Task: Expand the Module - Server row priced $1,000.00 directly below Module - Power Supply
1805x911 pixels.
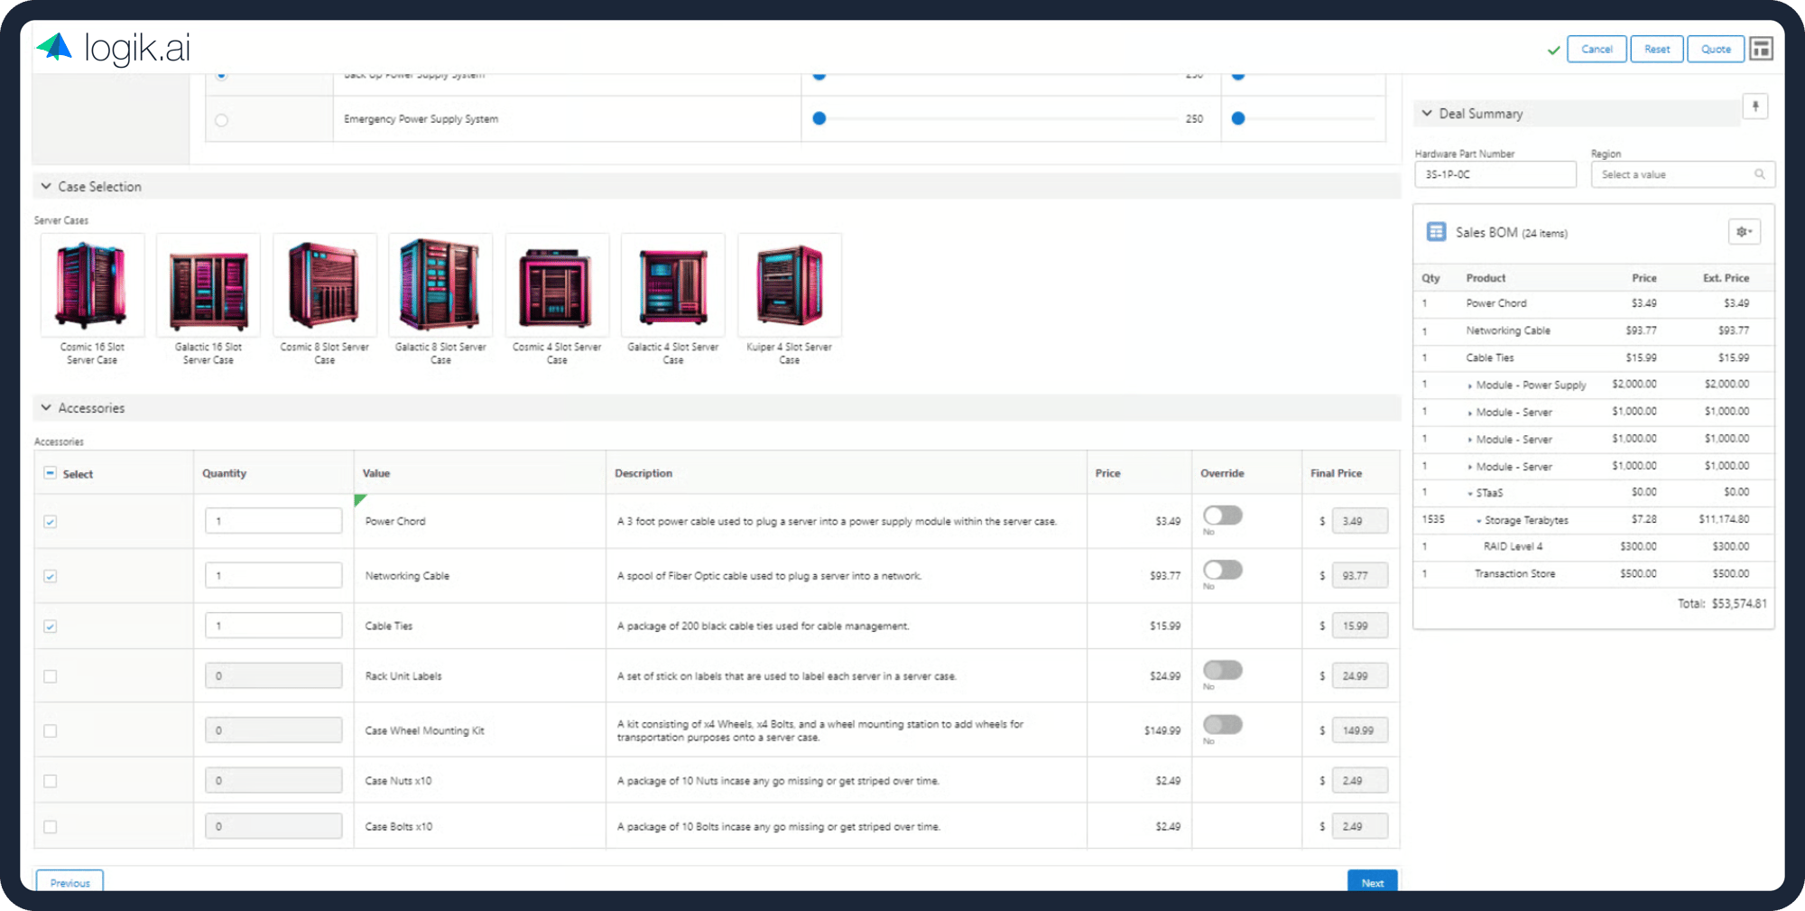Action: coord(1469,413)
